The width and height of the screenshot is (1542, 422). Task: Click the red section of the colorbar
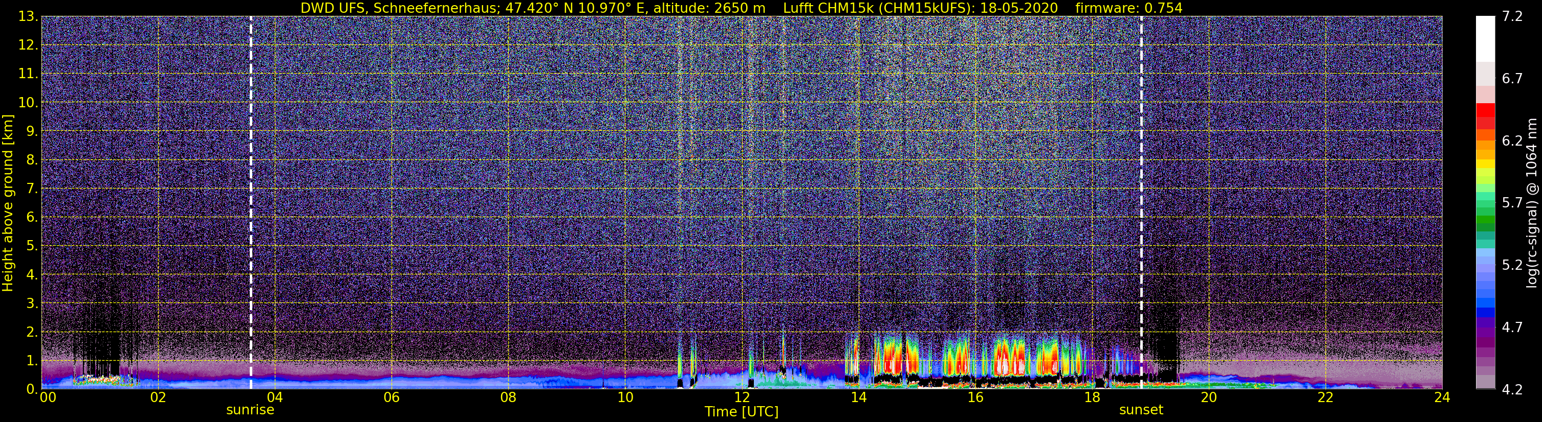click(x=1485, y=116)
